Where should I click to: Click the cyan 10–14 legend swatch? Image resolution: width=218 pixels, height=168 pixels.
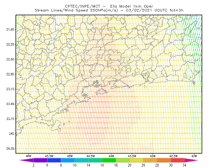pos(81,160)
